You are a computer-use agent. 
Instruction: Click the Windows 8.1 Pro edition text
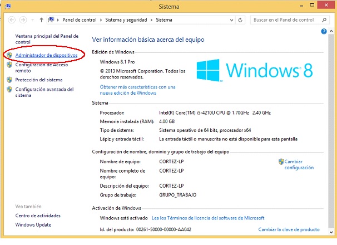pos(117,62)
